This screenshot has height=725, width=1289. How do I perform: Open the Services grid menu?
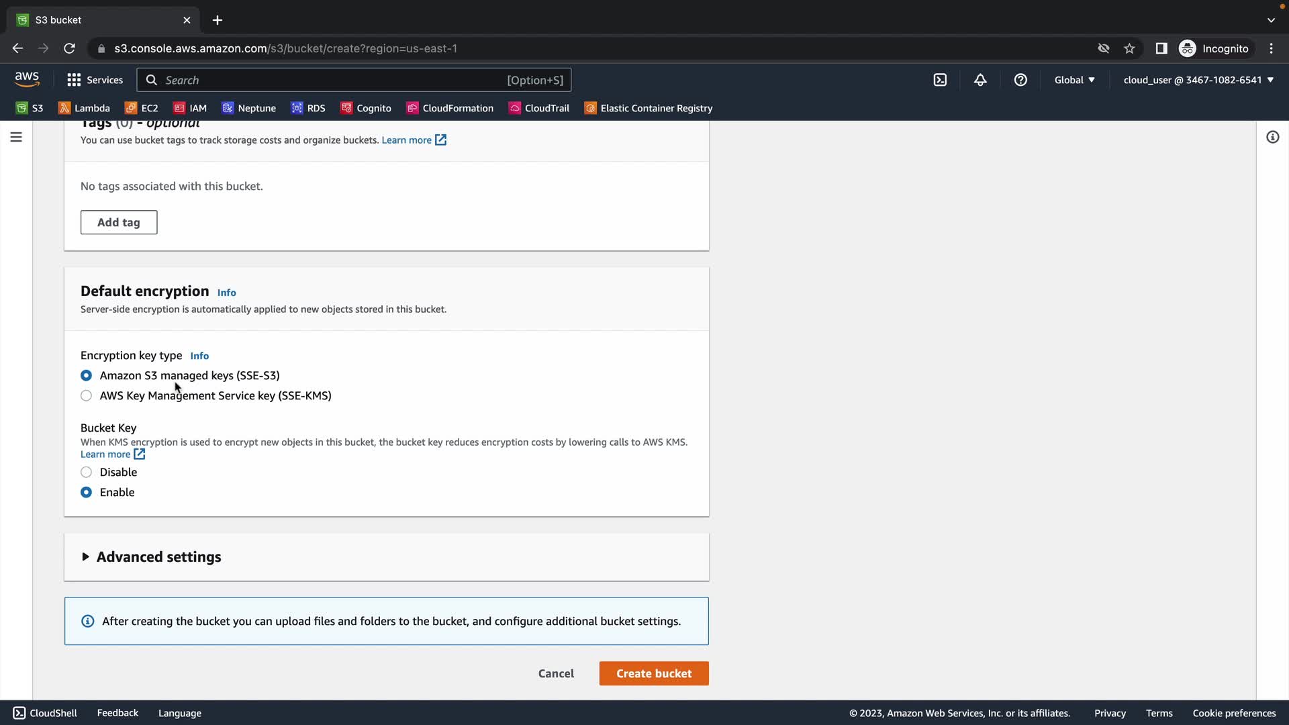coord(95,80)
